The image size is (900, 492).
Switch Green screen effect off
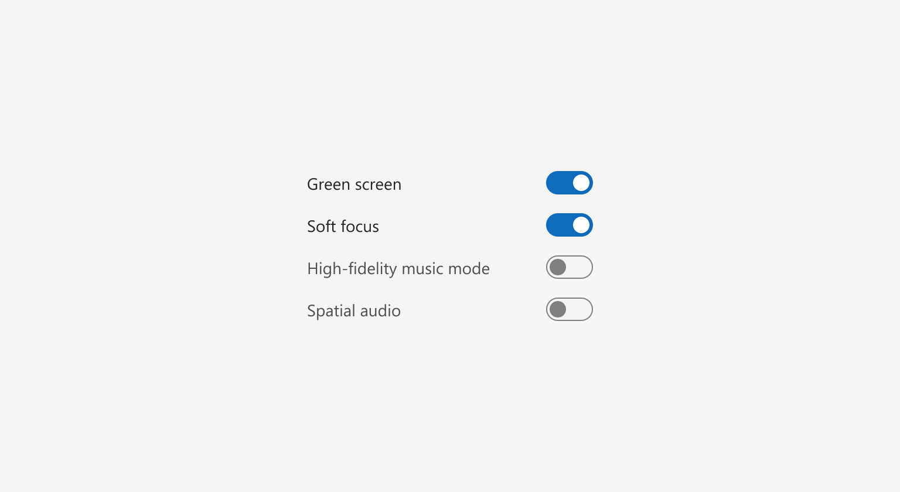(x=570, y=183)
